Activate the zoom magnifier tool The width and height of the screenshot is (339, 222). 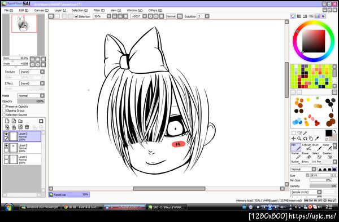(x=299, y=139)
